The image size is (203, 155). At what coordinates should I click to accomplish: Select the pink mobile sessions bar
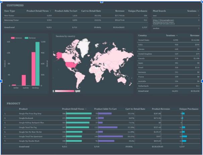pos(24,80)
